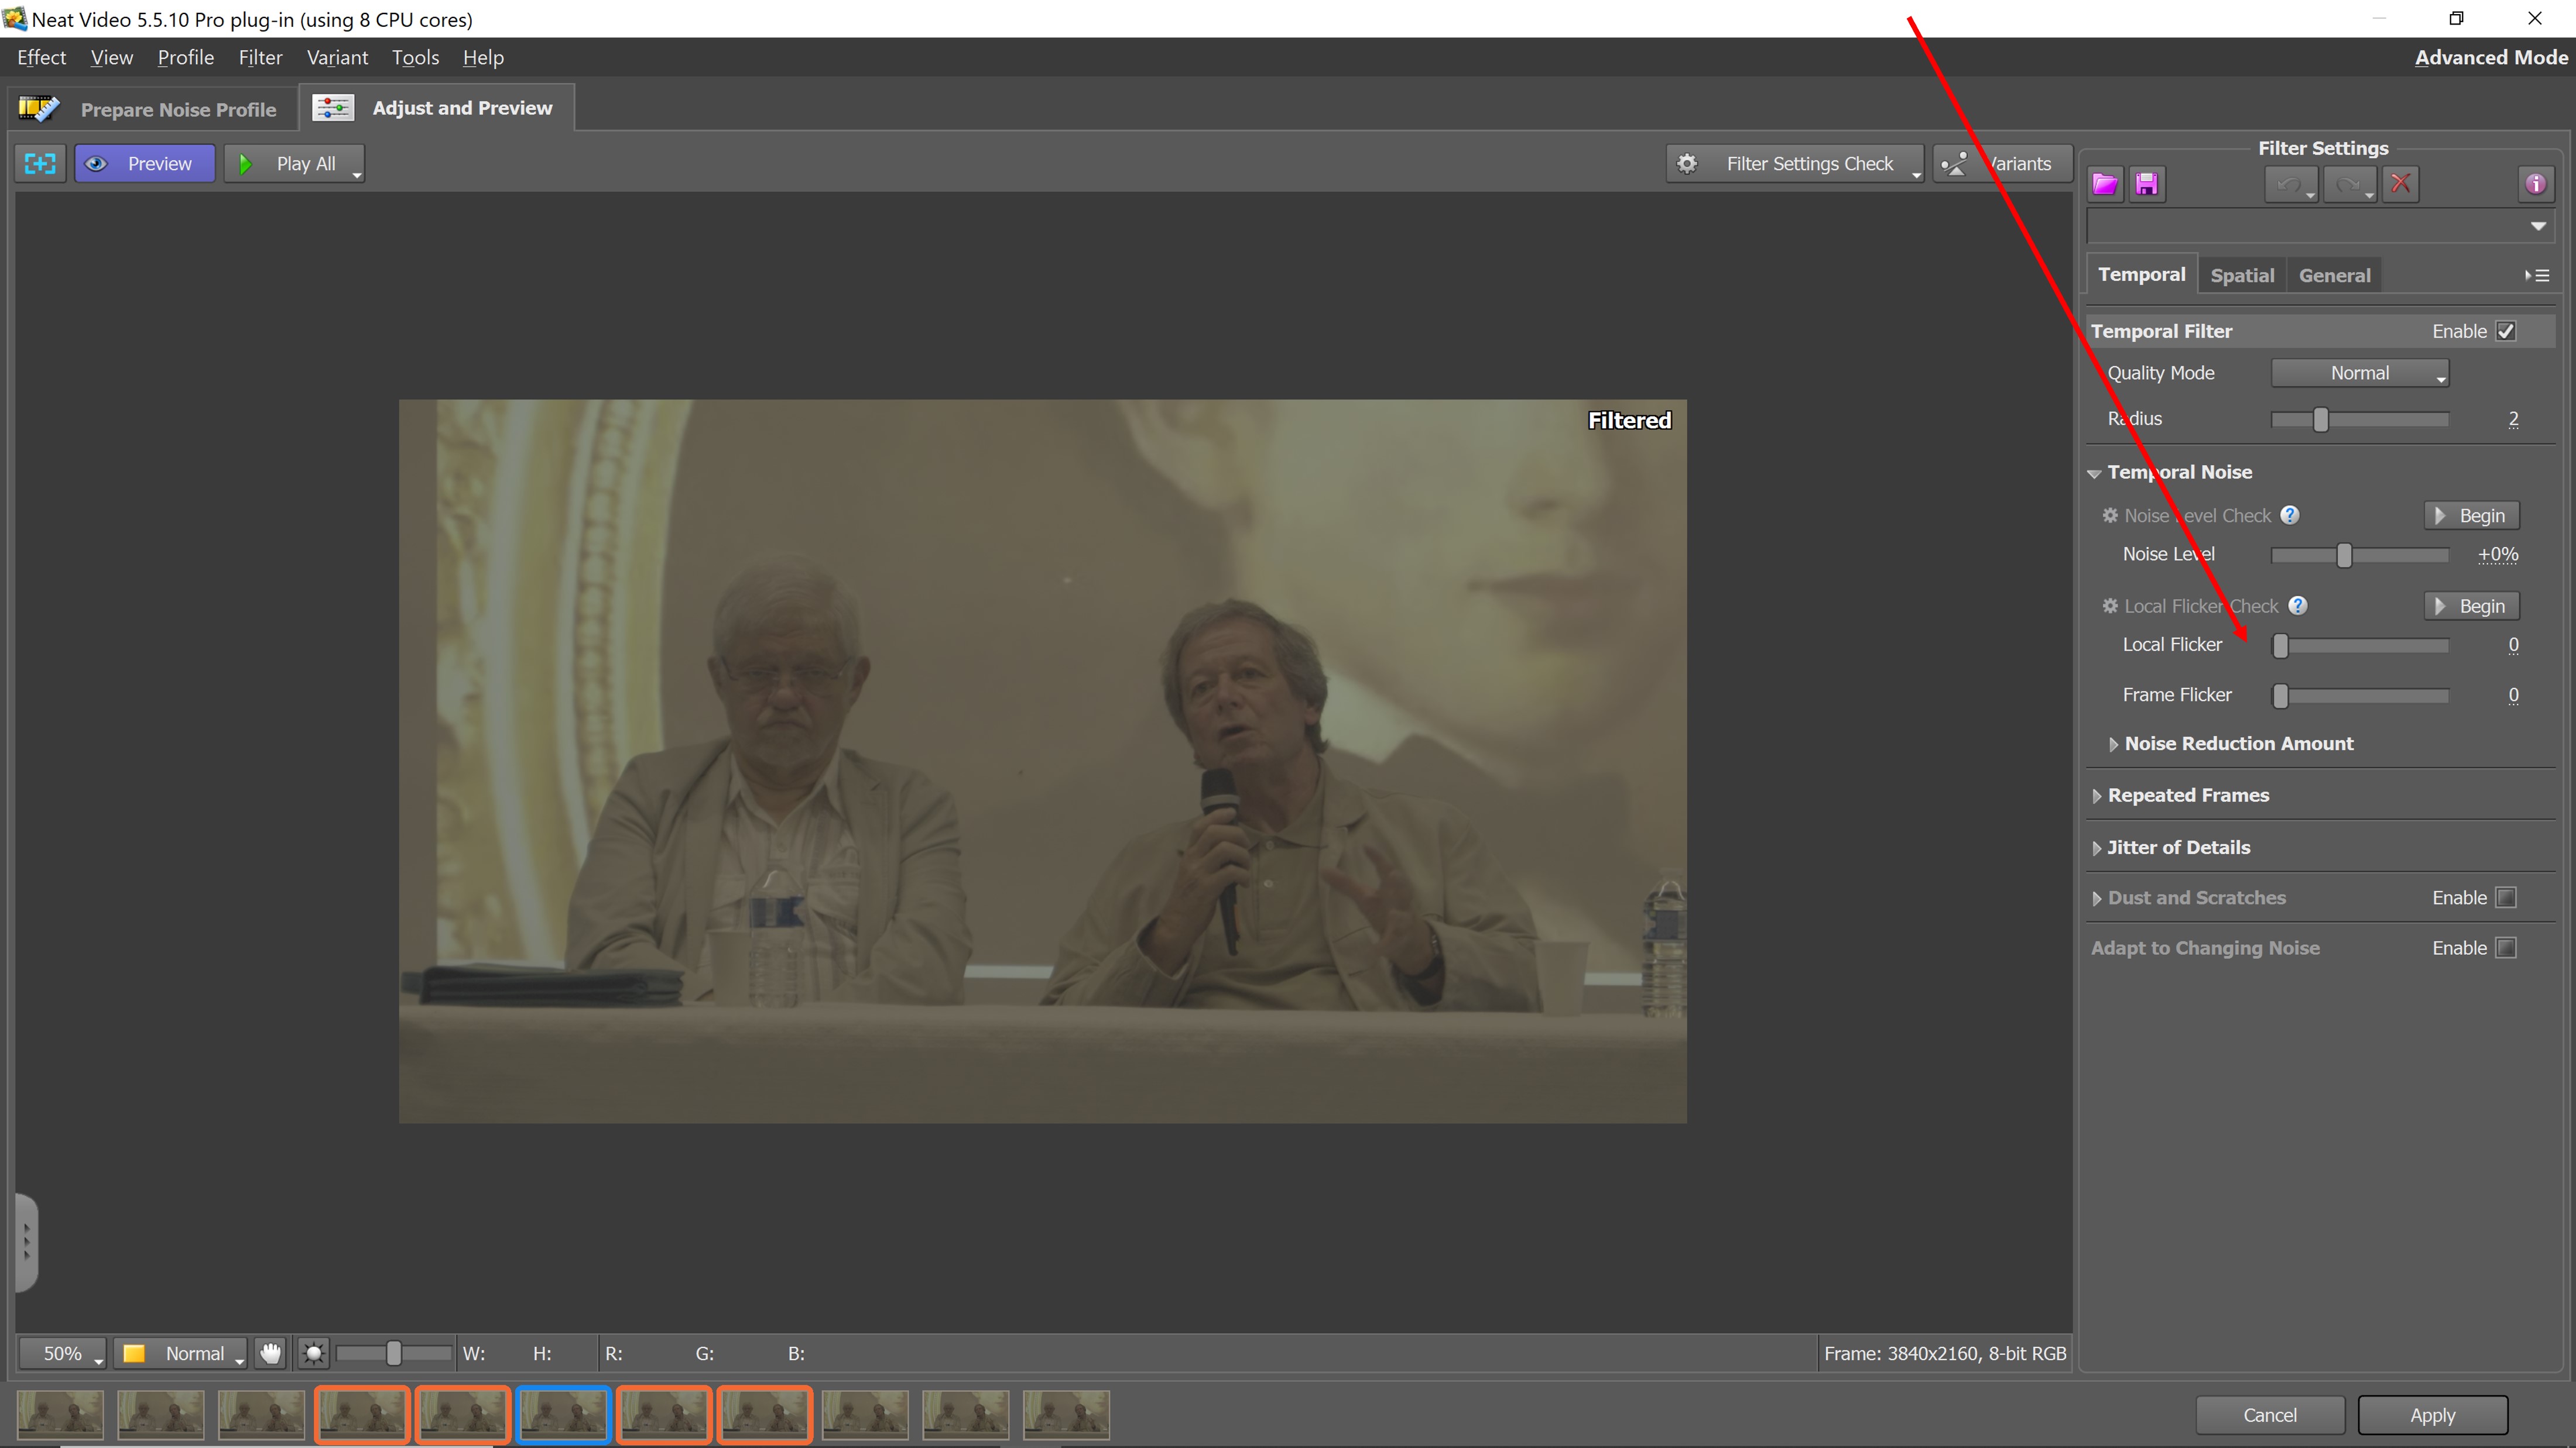Open the Profile menu
2576x1448 pixels.
[x=185, y=57]
